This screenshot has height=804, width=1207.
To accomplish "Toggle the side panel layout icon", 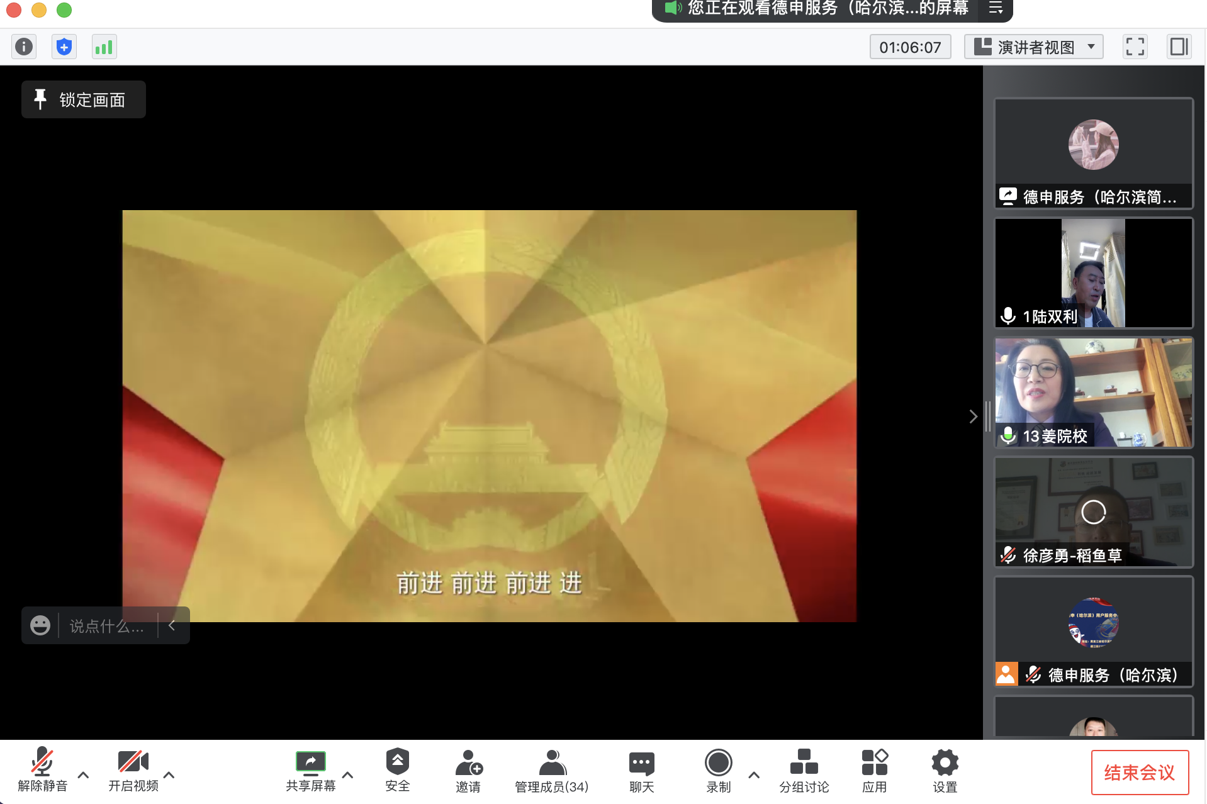I will (1179, 47).
